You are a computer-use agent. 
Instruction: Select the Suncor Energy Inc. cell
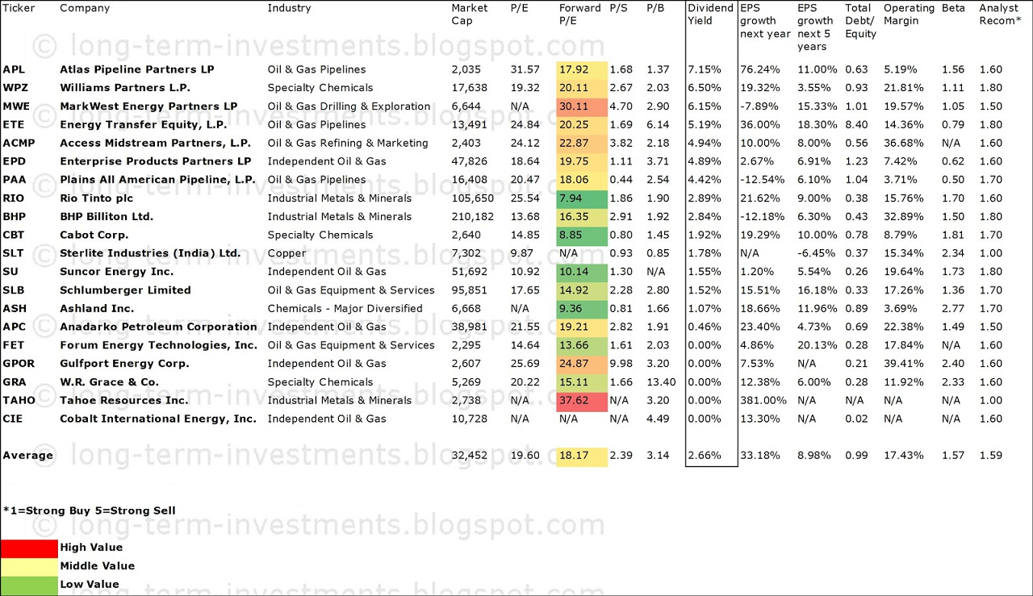click(116, 272)
